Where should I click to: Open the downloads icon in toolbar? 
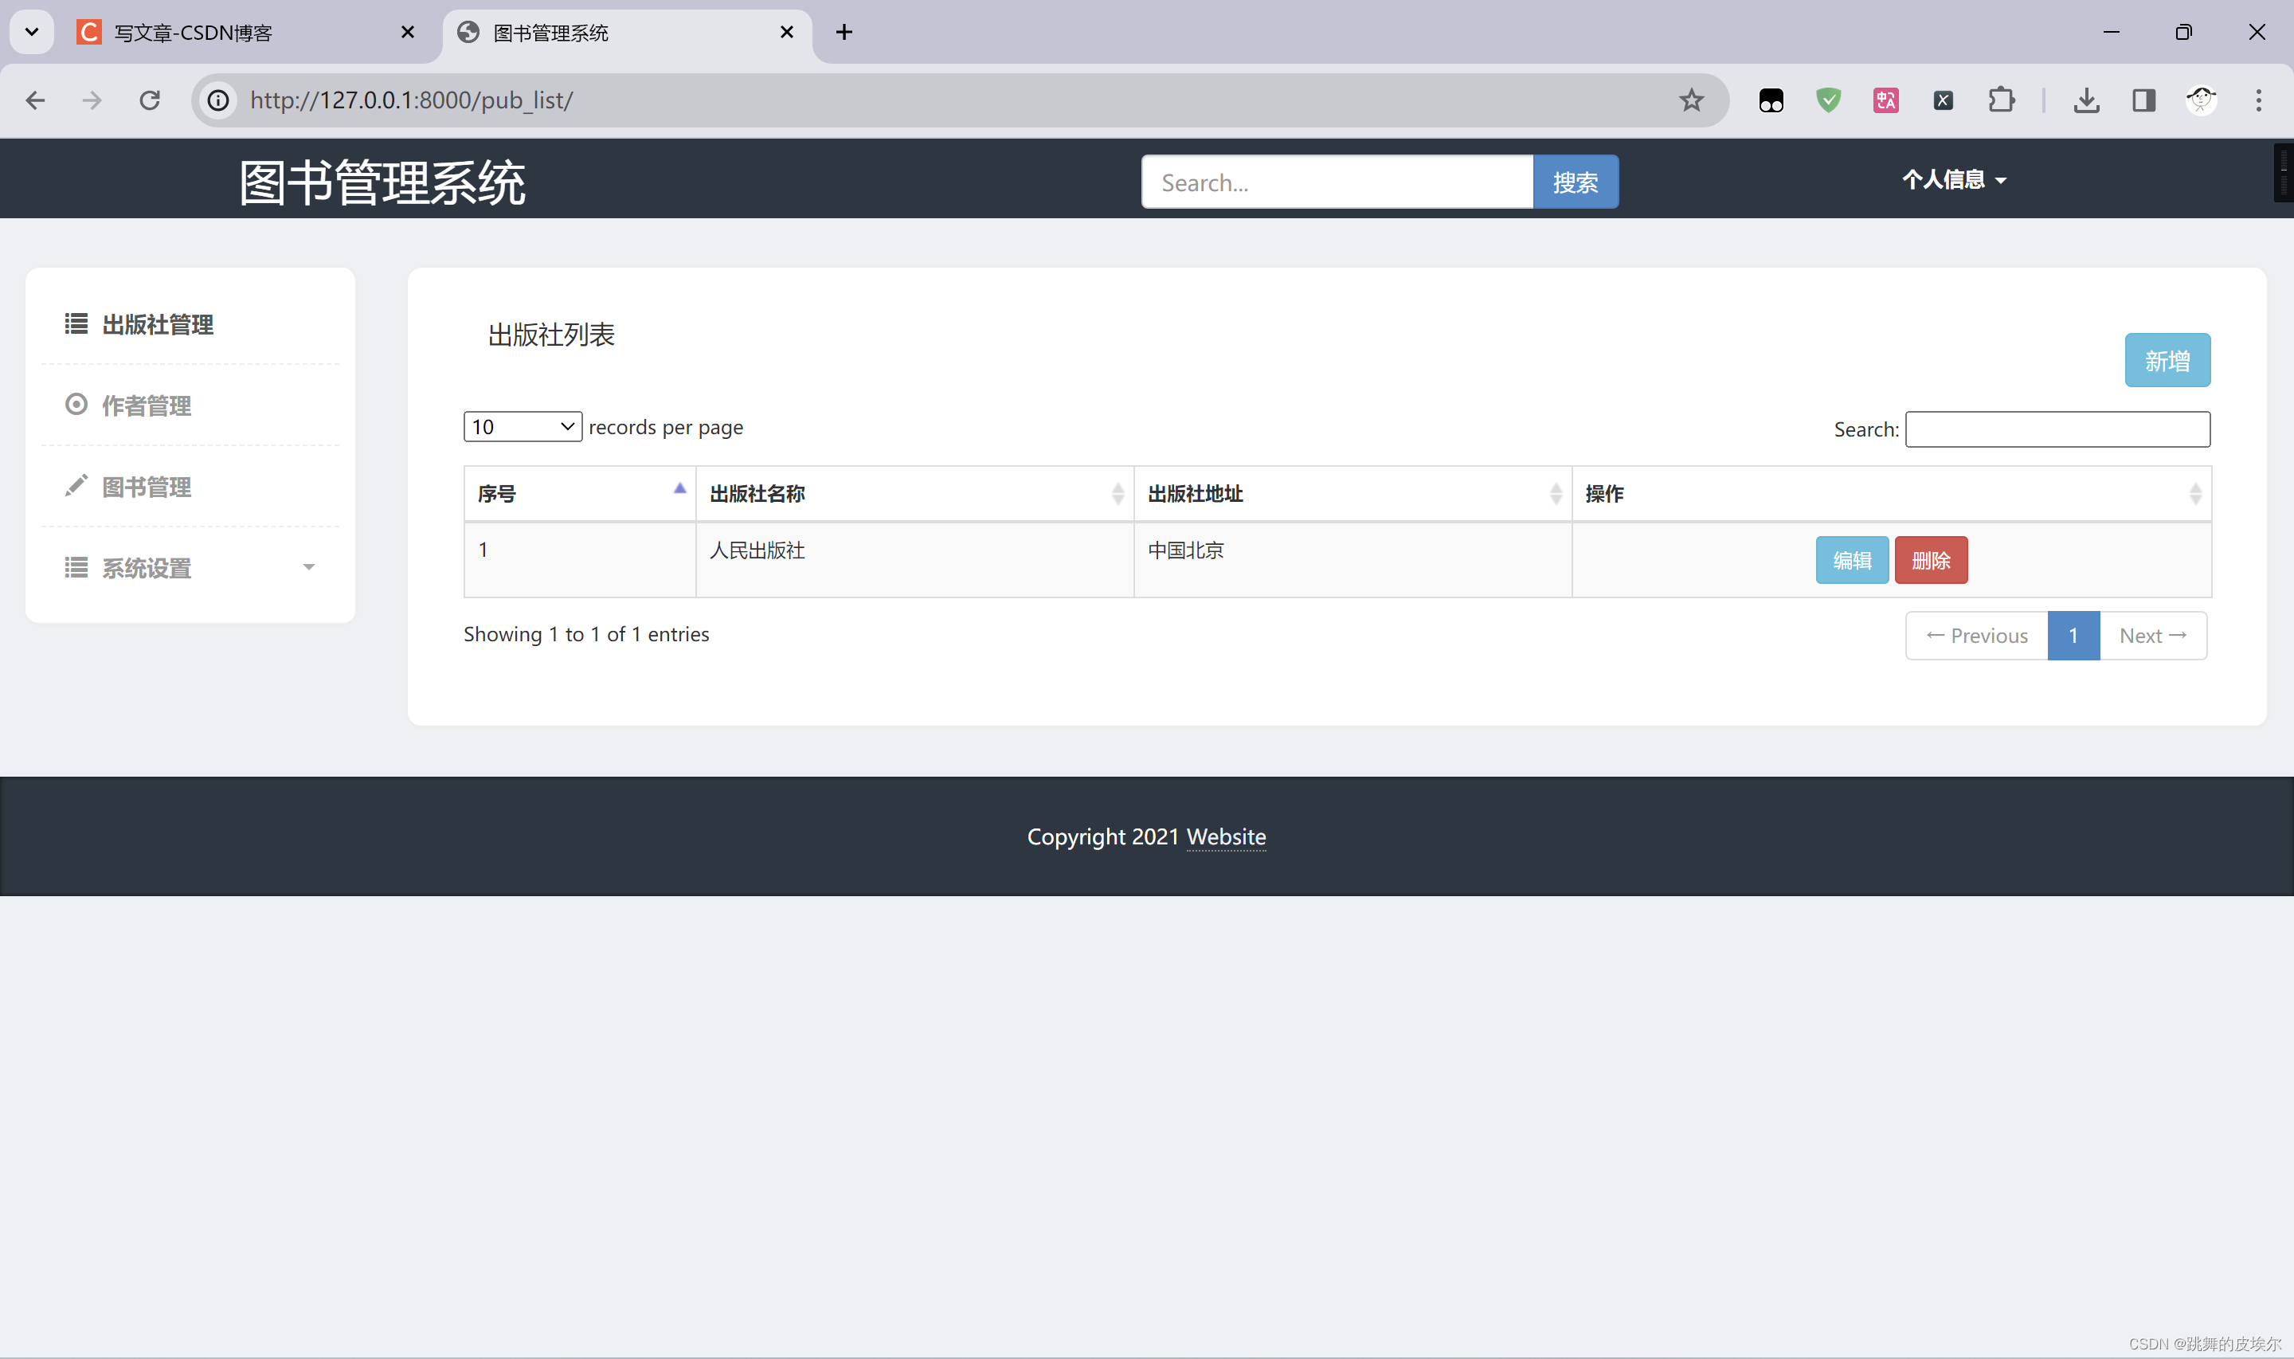[2086, 100]
